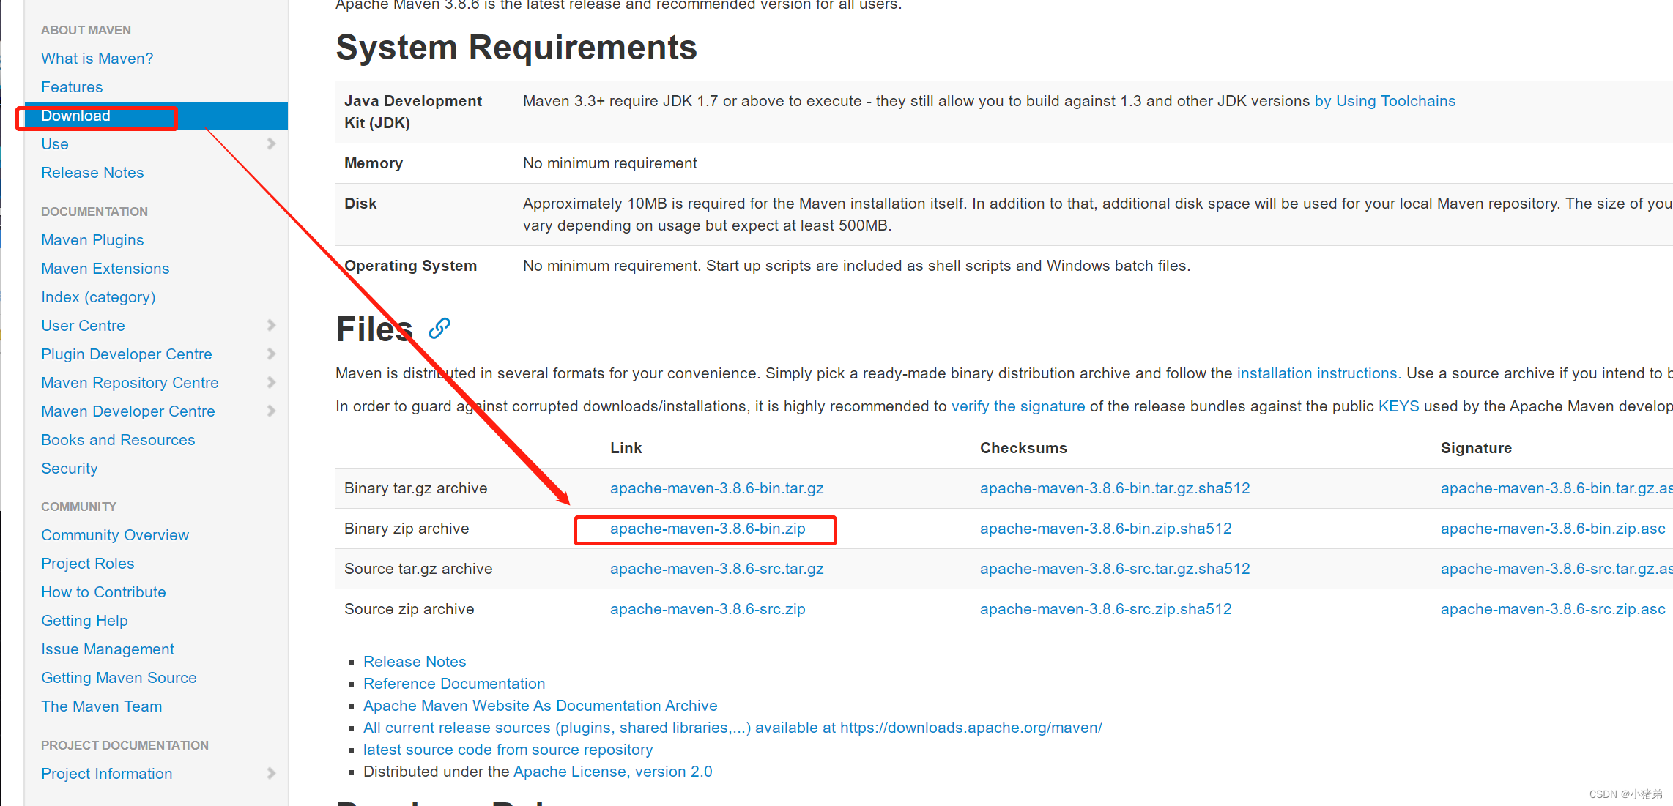Open Release Notes bullet link

point(415,662)
